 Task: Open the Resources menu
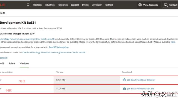coord(63,5)
